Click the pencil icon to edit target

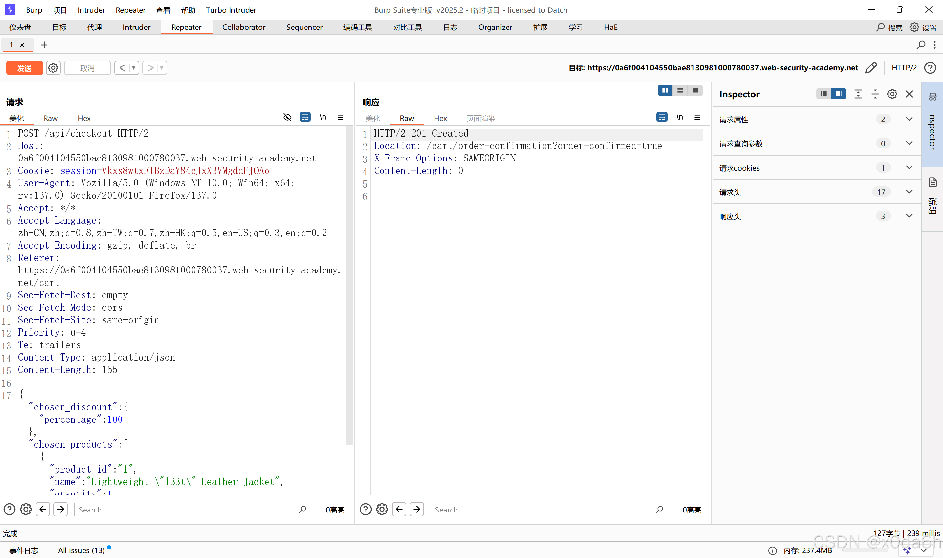[x=871, y=68]
